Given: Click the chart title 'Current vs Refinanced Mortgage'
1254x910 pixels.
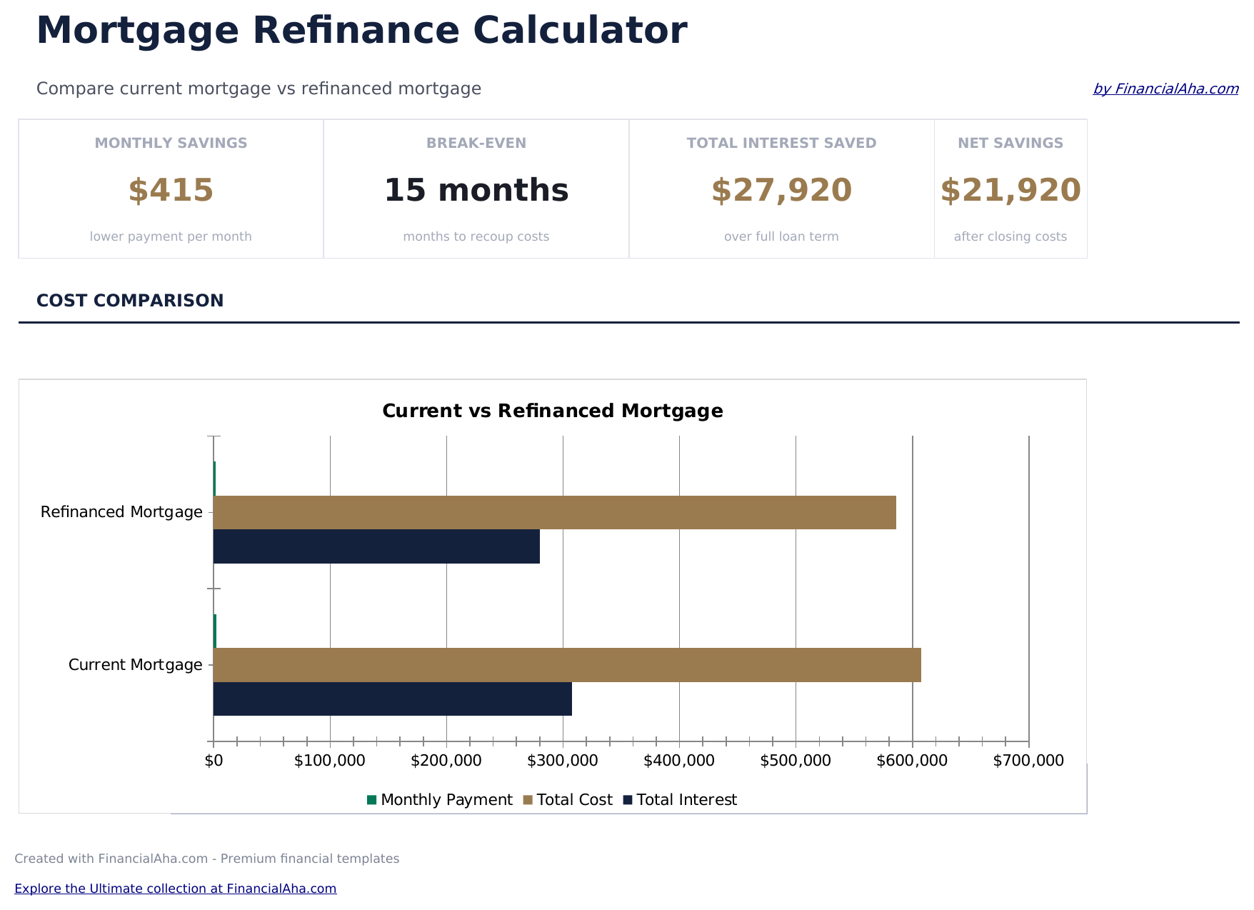Looking at the screenshot, I should pyautogui.click(x=552, y=411).
